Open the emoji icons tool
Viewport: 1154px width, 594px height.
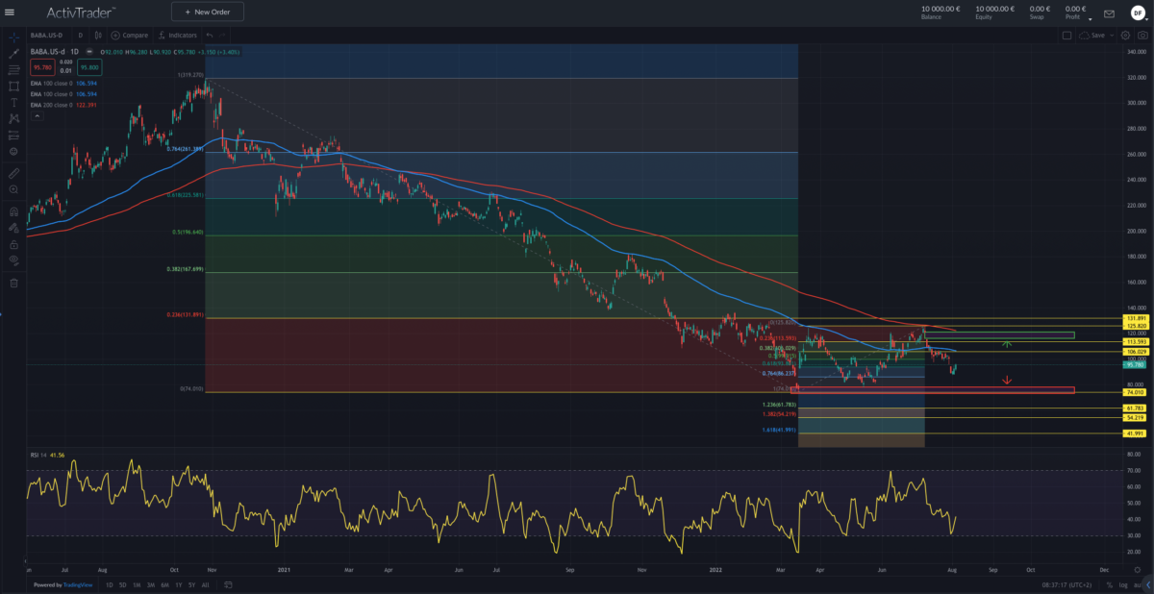(14, 151)
